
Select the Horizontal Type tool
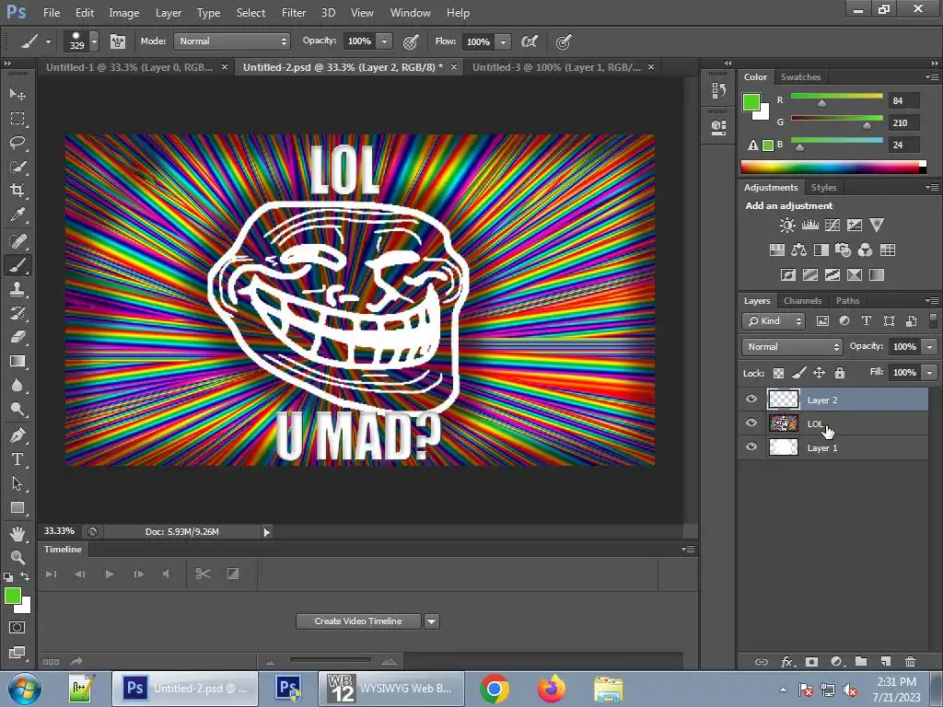[x=17, y=459]
